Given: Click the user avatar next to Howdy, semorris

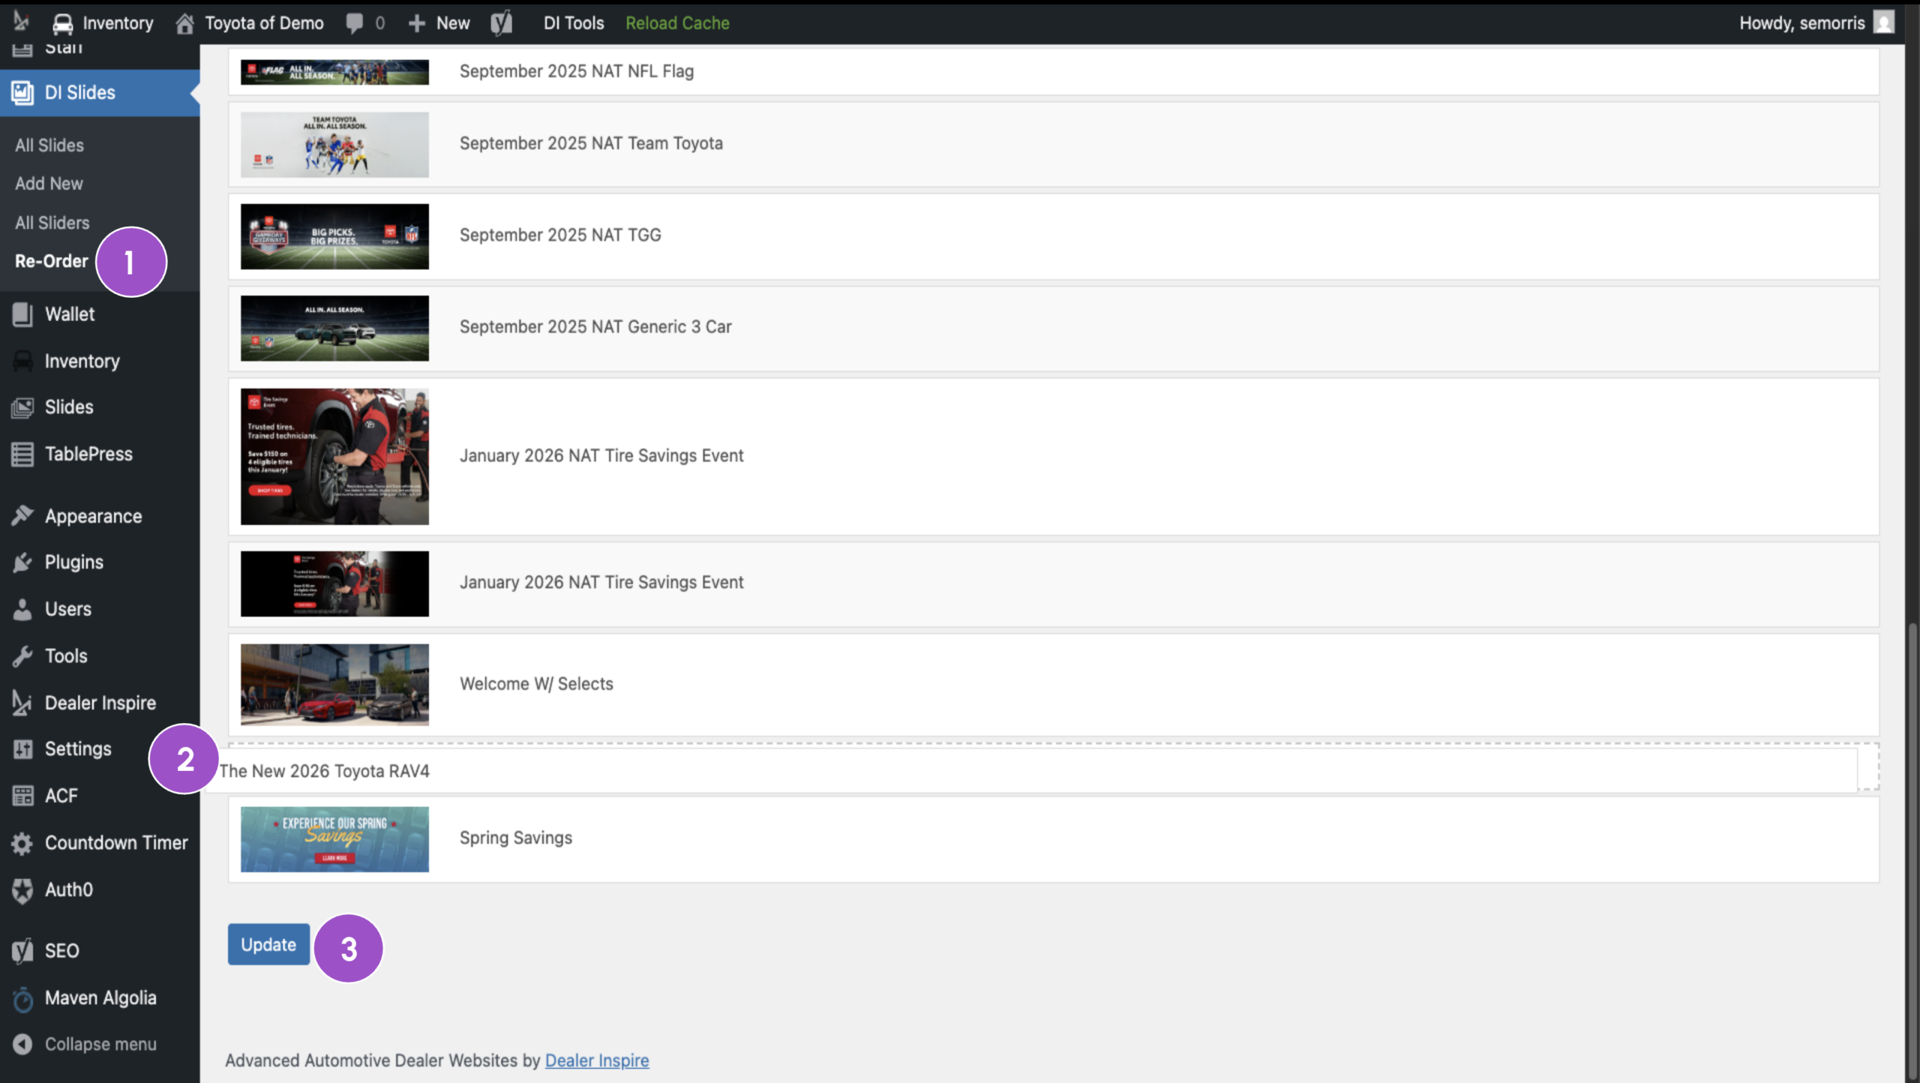Looking at the screenshot, I should click(x=1883, y=22).
